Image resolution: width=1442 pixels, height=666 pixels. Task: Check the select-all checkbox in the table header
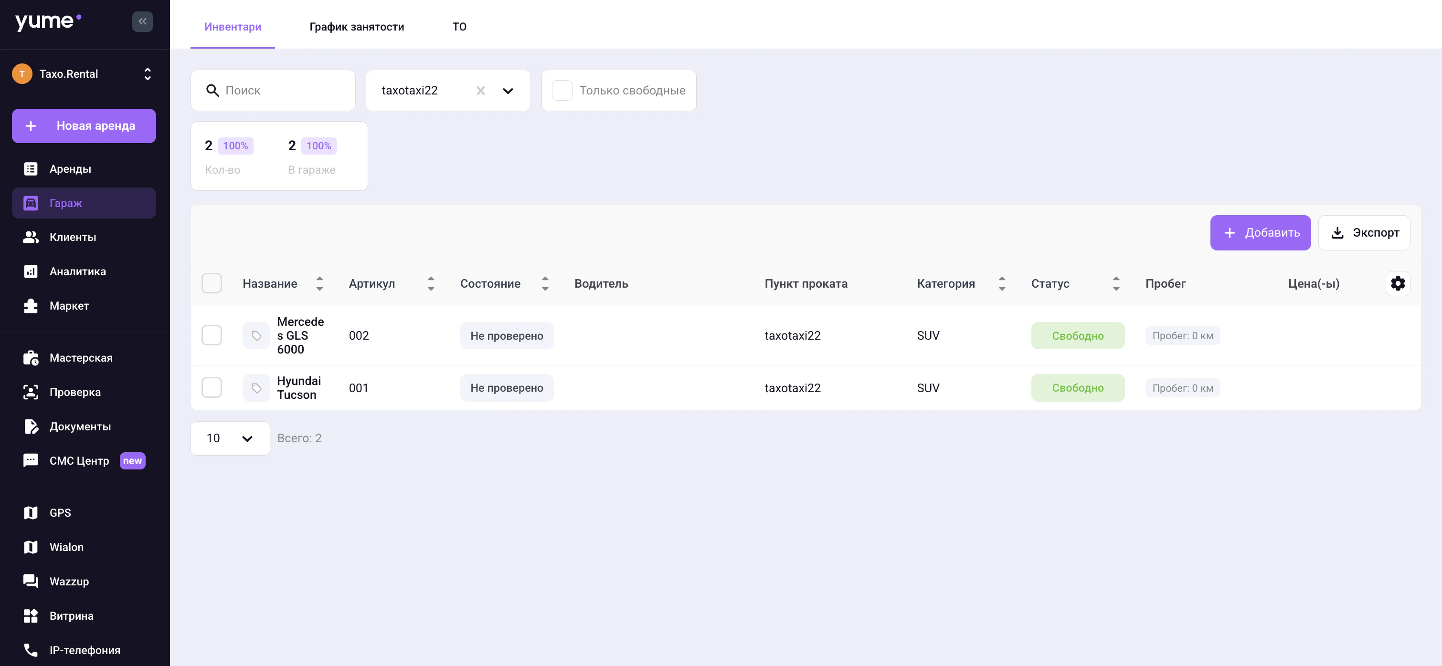coord(212,283)
